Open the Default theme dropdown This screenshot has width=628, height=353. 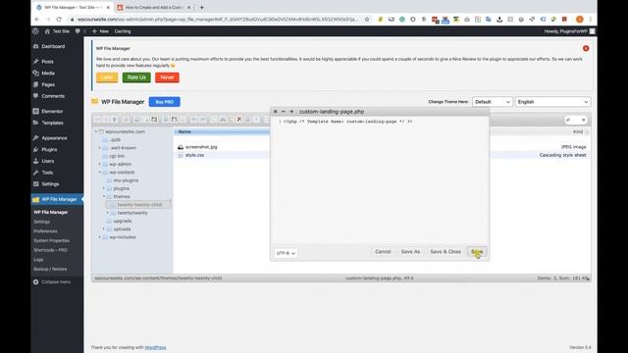coord(493,102)
